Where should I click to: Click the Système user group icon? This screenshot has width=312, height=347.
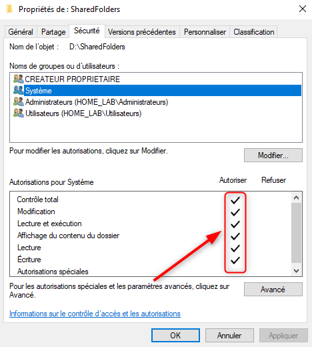(19, 90)
